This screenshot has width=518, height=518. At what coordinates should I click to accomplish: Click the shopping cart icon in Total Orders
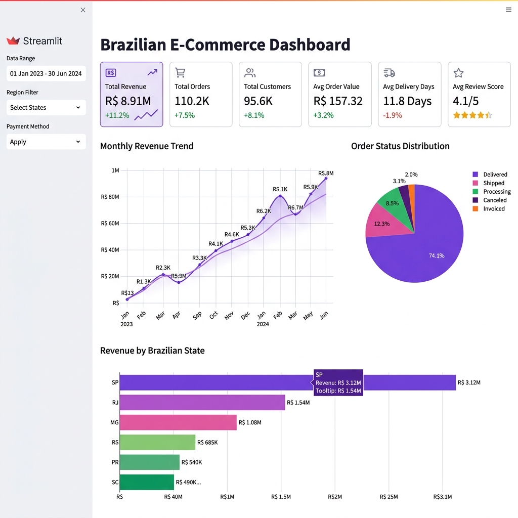click(180, 73)
